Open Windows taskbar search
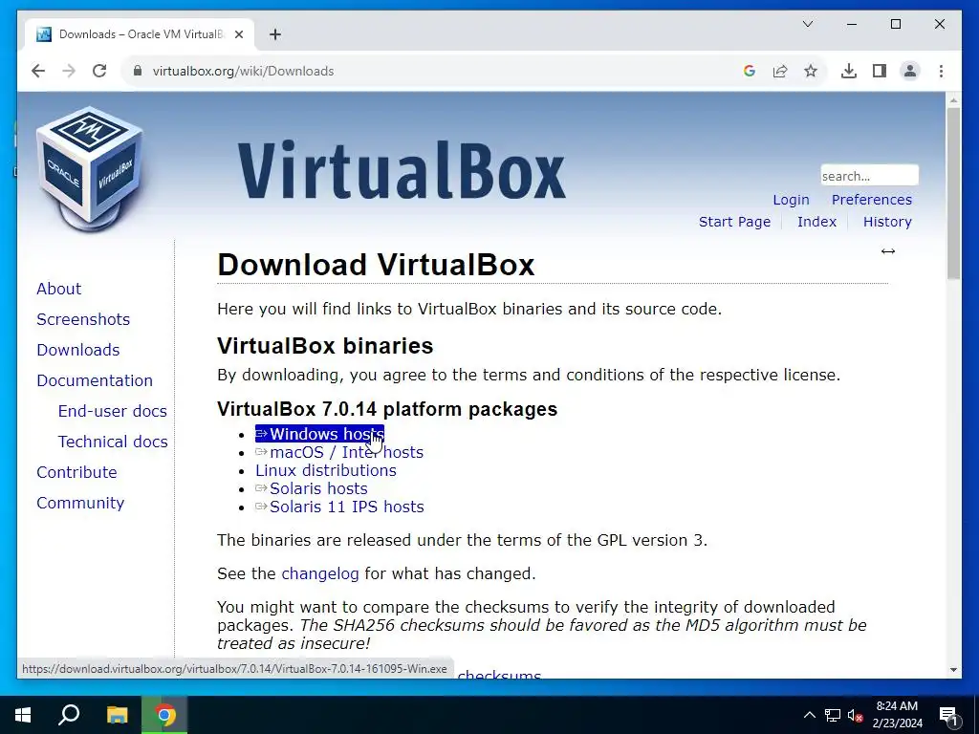The width and height of the screenshot is (979, 734). [69, 715]
